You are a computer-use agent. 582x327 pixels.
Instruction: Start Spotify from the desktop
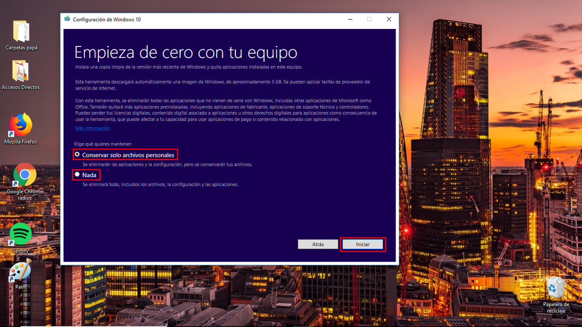click(x=21, y=233)
